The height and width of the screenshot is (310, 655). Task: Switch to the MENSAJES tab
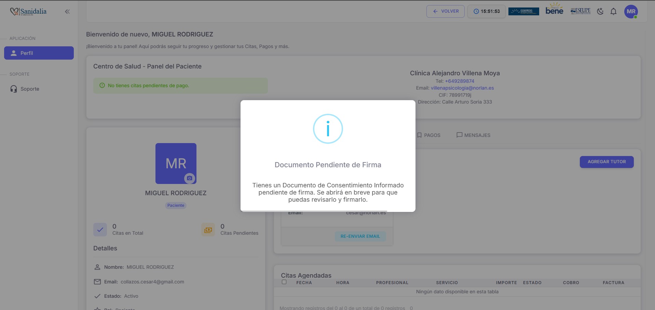click(473, 135)
